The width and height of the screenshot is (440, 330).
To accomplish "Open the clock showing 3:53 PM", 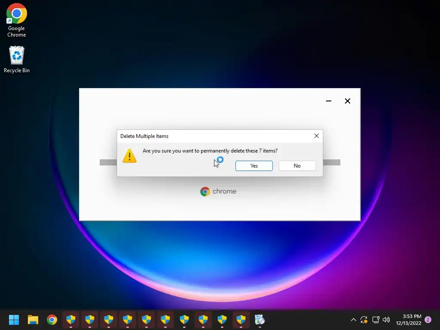I will click(409, 320).
